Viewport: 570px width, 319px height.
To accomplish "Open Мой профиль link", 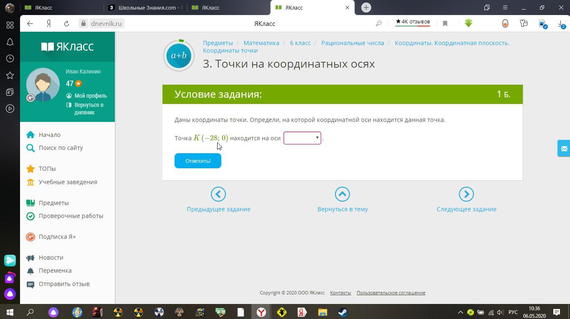I will point(90,96).
